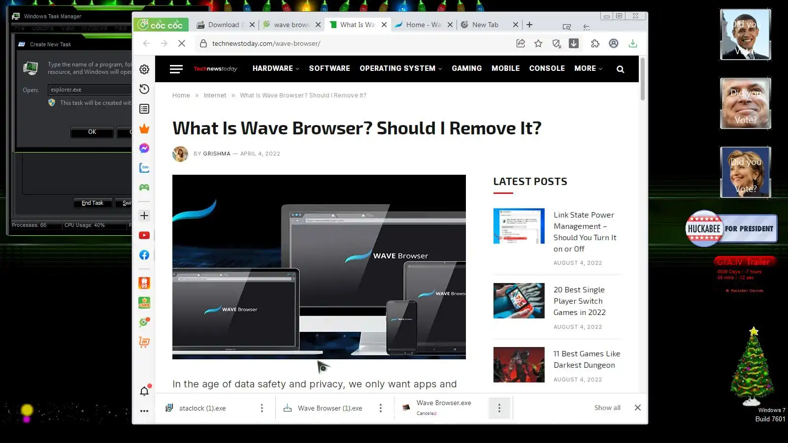This screenshot has height=443, width=788.
Task: Open the shield ad-block icon
Action: coord(557,44)
